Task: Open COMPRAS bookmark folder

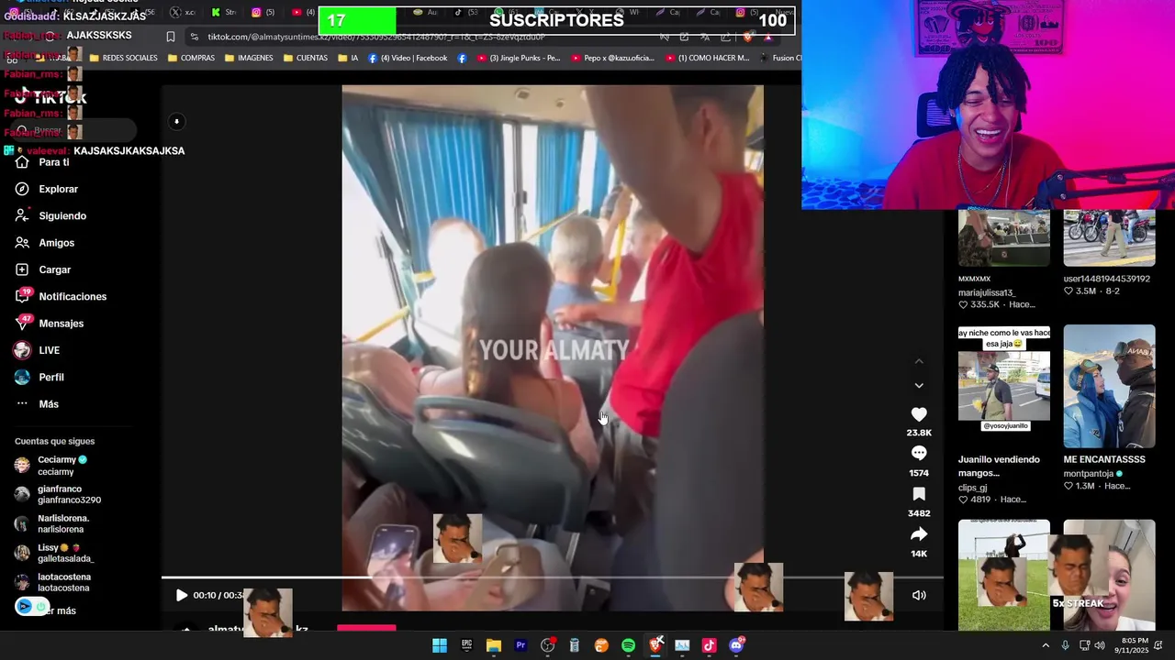Action: point(191,58)
